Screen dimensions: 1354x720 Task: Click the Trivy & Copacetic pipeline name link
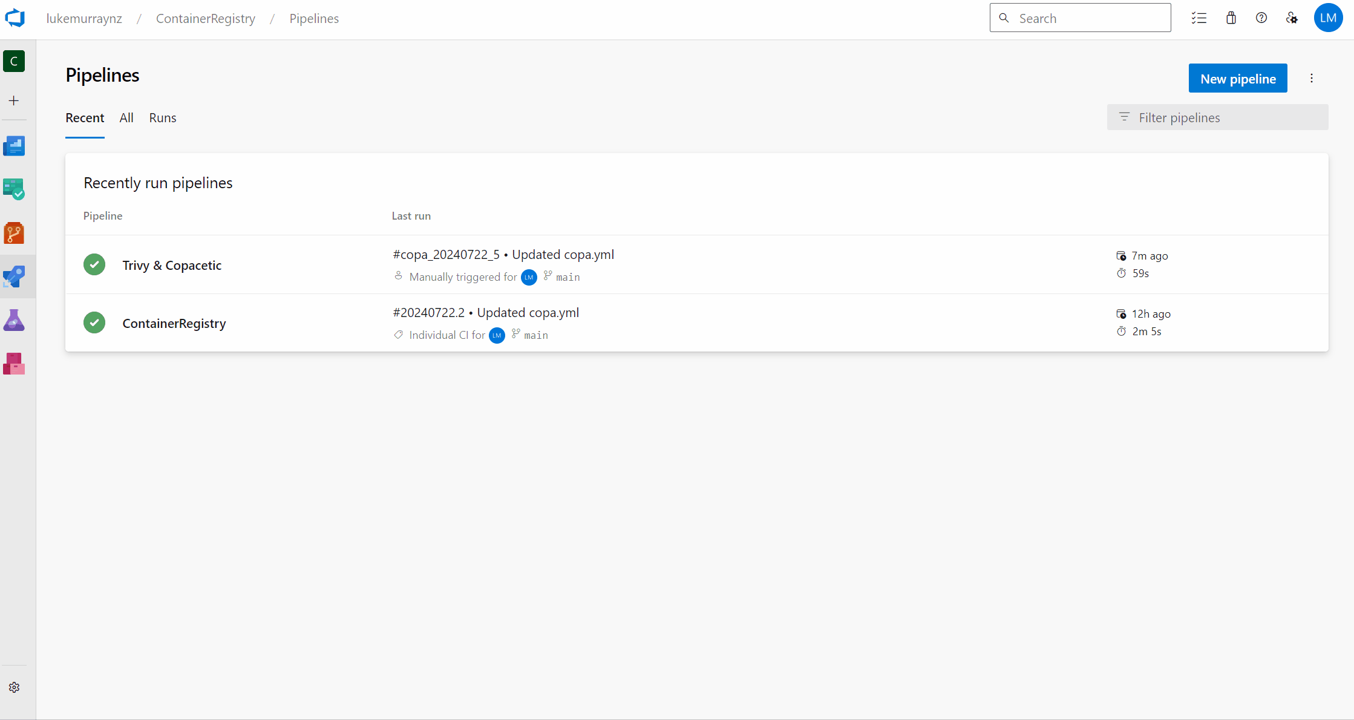(172, 265)
